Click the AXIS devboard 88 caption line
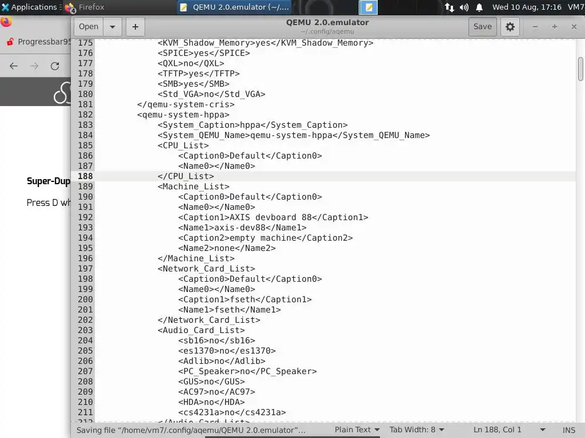The image size is (585, 438). [273, 217]
